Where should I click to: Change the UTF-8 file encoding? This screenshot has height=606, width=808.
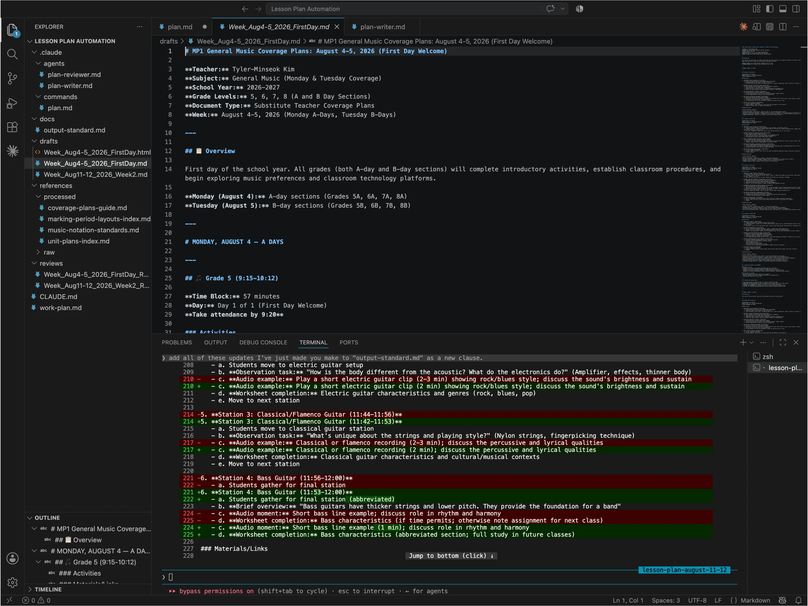coord(697,600)
